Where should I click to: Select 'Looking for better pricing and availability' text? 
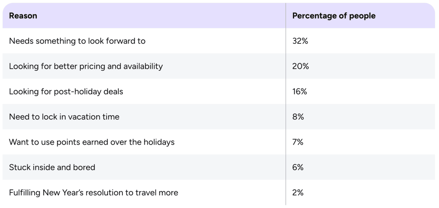tap(85, 66)
